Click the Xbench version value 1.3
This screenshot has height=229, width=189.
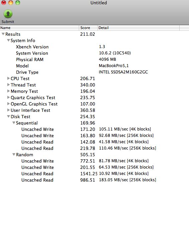coord(102,47)
